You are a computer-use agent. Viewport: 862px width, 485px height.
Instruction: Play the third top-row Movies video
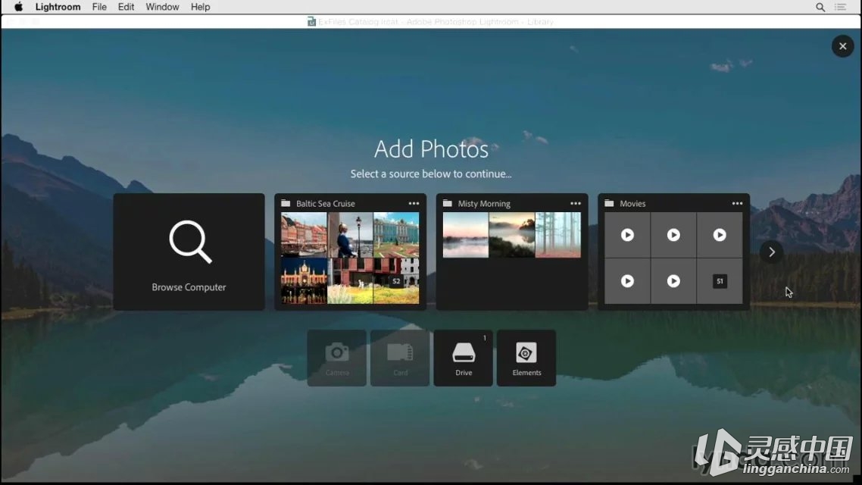pyautogui.click(x=720, y=236)
